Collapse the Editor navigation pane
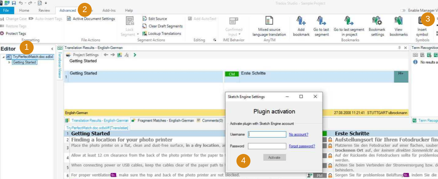This screenshot has height=179, width=438. tap(52, 49)
